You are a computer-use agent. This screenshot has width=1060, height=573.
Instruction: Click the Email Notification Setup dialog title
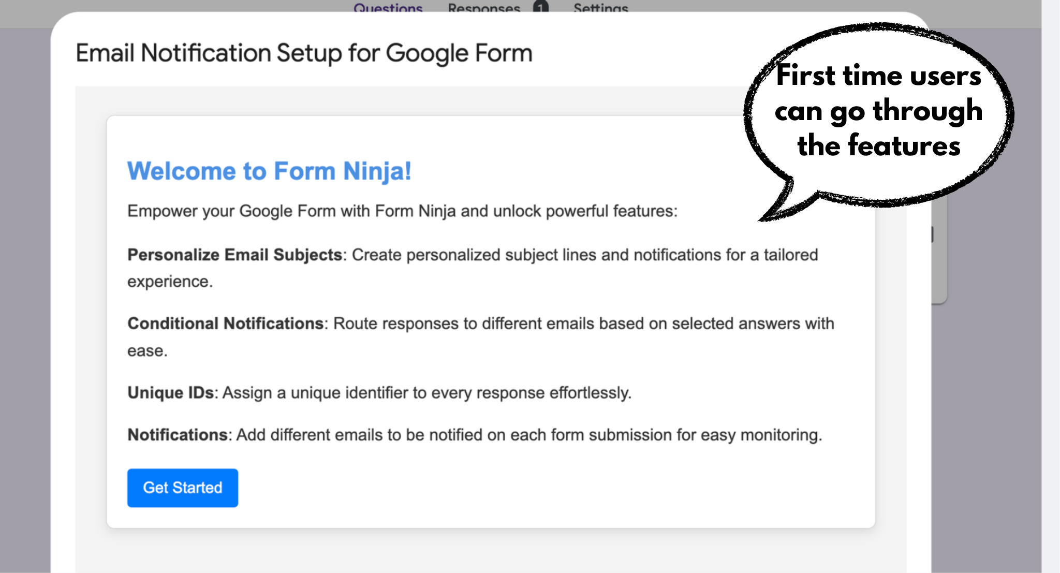pyautogui.click(x=304, y=53)
